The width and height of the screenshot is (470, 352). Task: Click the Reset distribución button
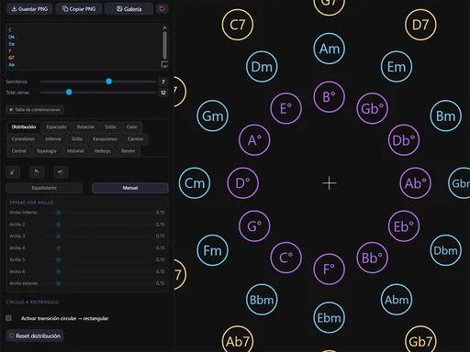[x=35, y=335]
